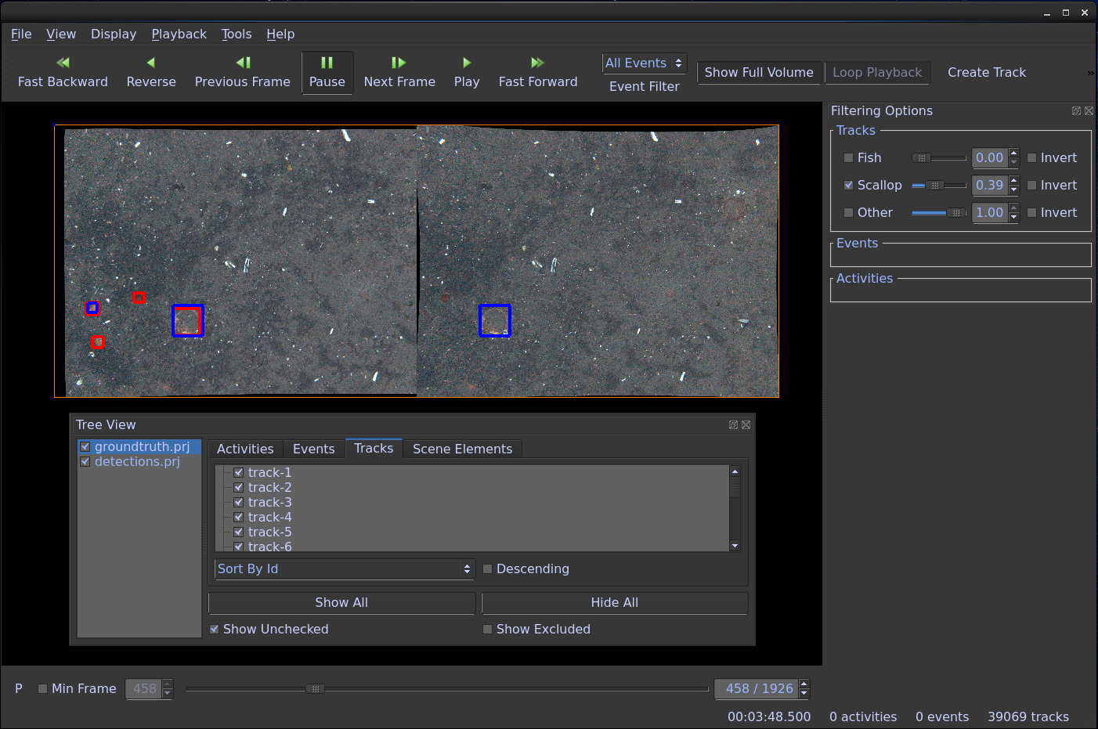Undock the Filtering Options panel
1098x729 pixels.
(x=1076, y=110)
